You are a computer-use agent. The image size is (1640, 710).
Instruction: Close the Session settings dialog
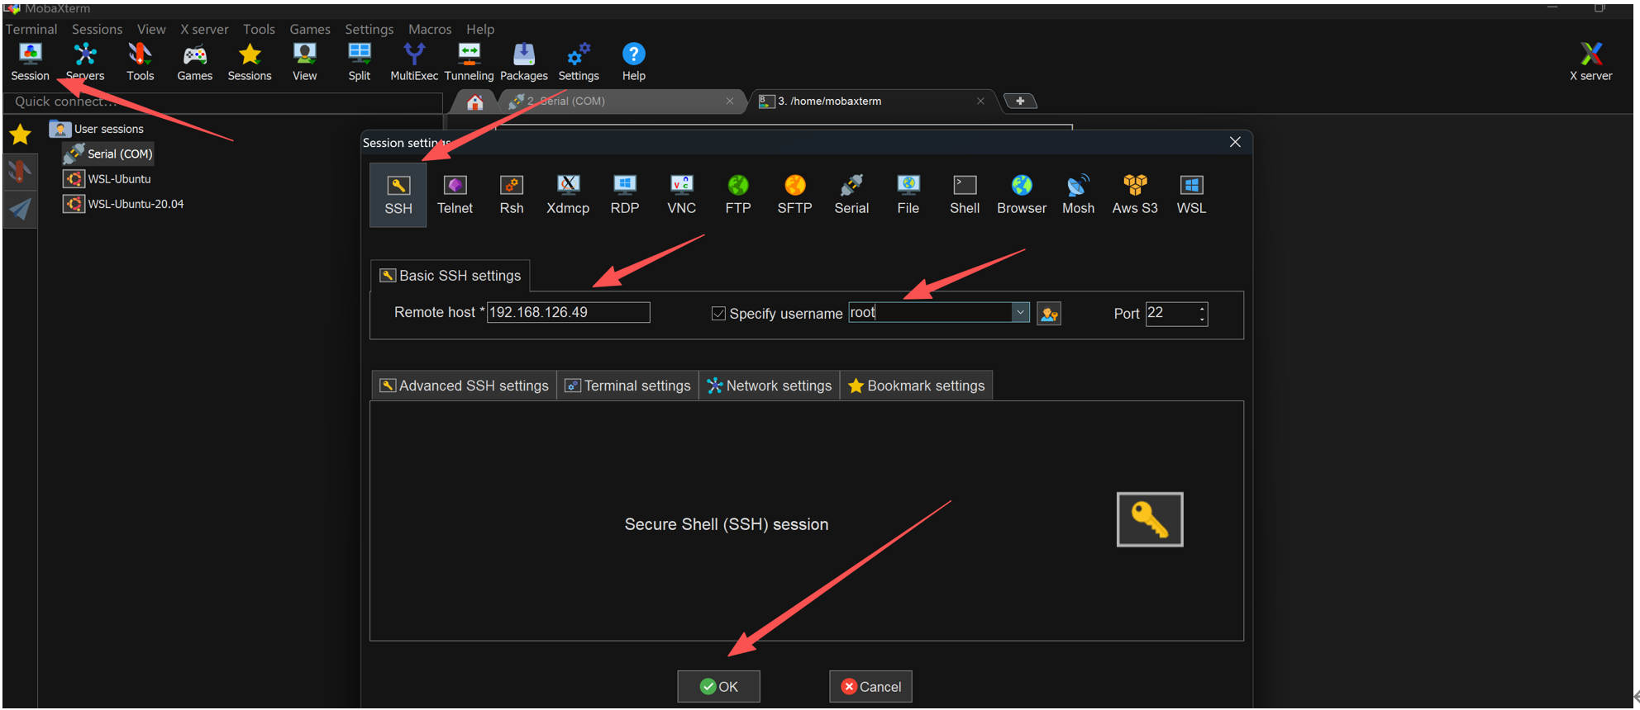(x=1235, y=142)
